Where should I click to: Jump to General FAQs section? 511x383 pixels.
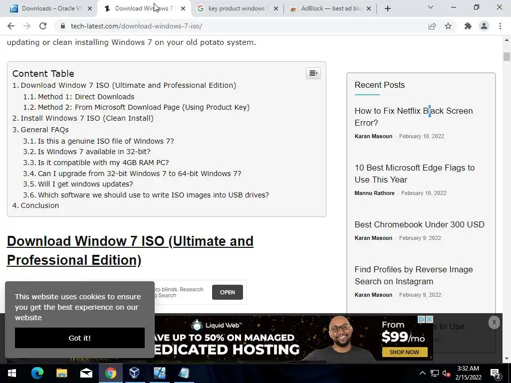[44, 130]
